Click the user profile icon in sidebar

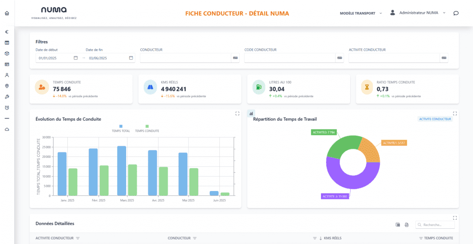tap(7, 75)
